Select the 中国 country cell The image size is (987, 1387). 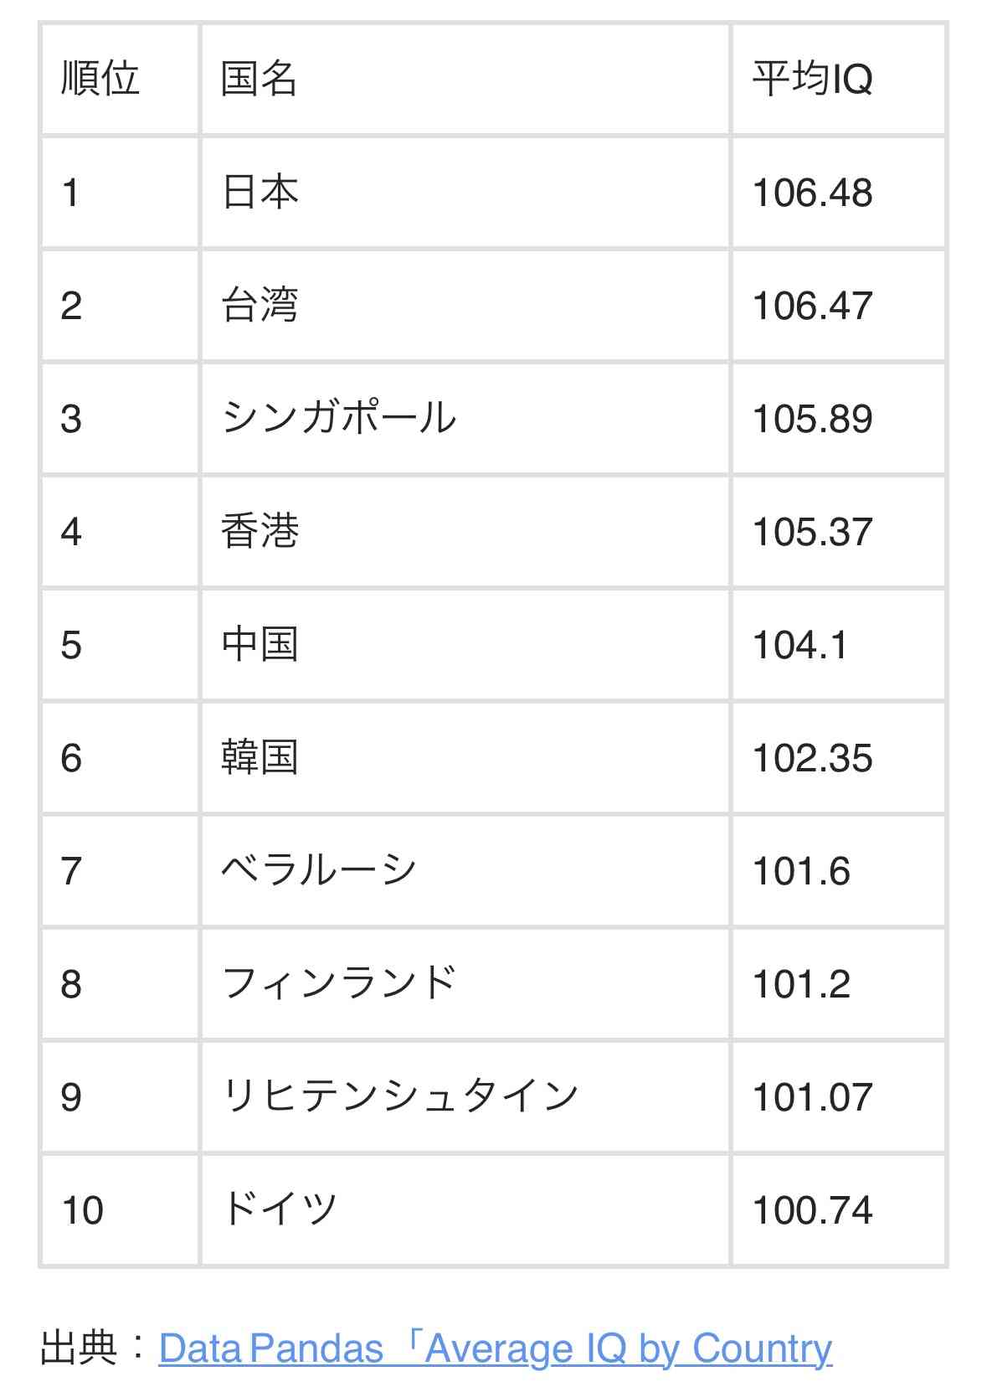point(260,644)
